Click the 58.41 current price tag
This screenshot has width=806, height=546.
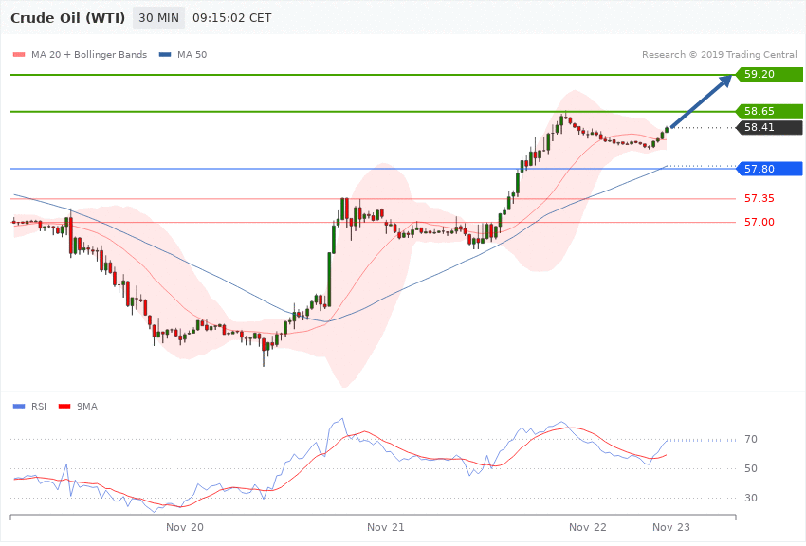tap(770, 127)
